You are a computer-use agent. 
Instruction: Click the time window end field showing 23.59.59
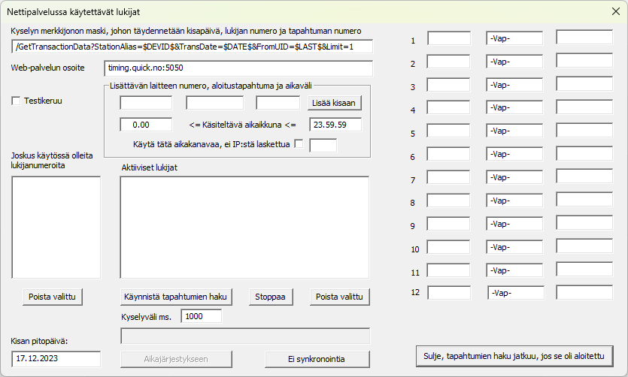(335, 125)
